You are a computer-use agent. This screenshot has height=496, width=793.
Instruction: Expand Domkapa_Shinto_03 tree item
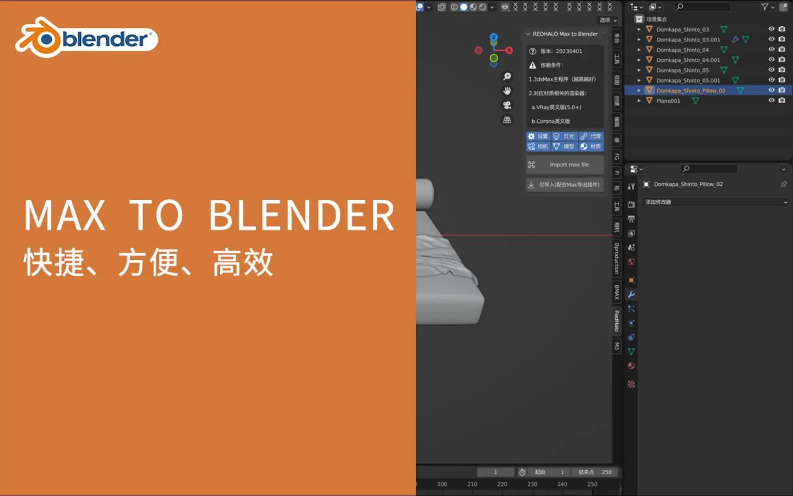click(x=639, y=29)
